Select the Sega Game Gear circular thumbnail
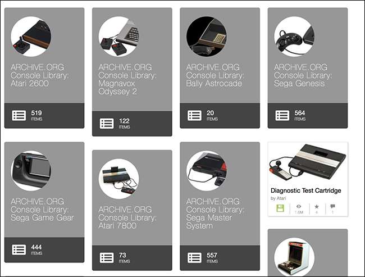 coord(31,171)
